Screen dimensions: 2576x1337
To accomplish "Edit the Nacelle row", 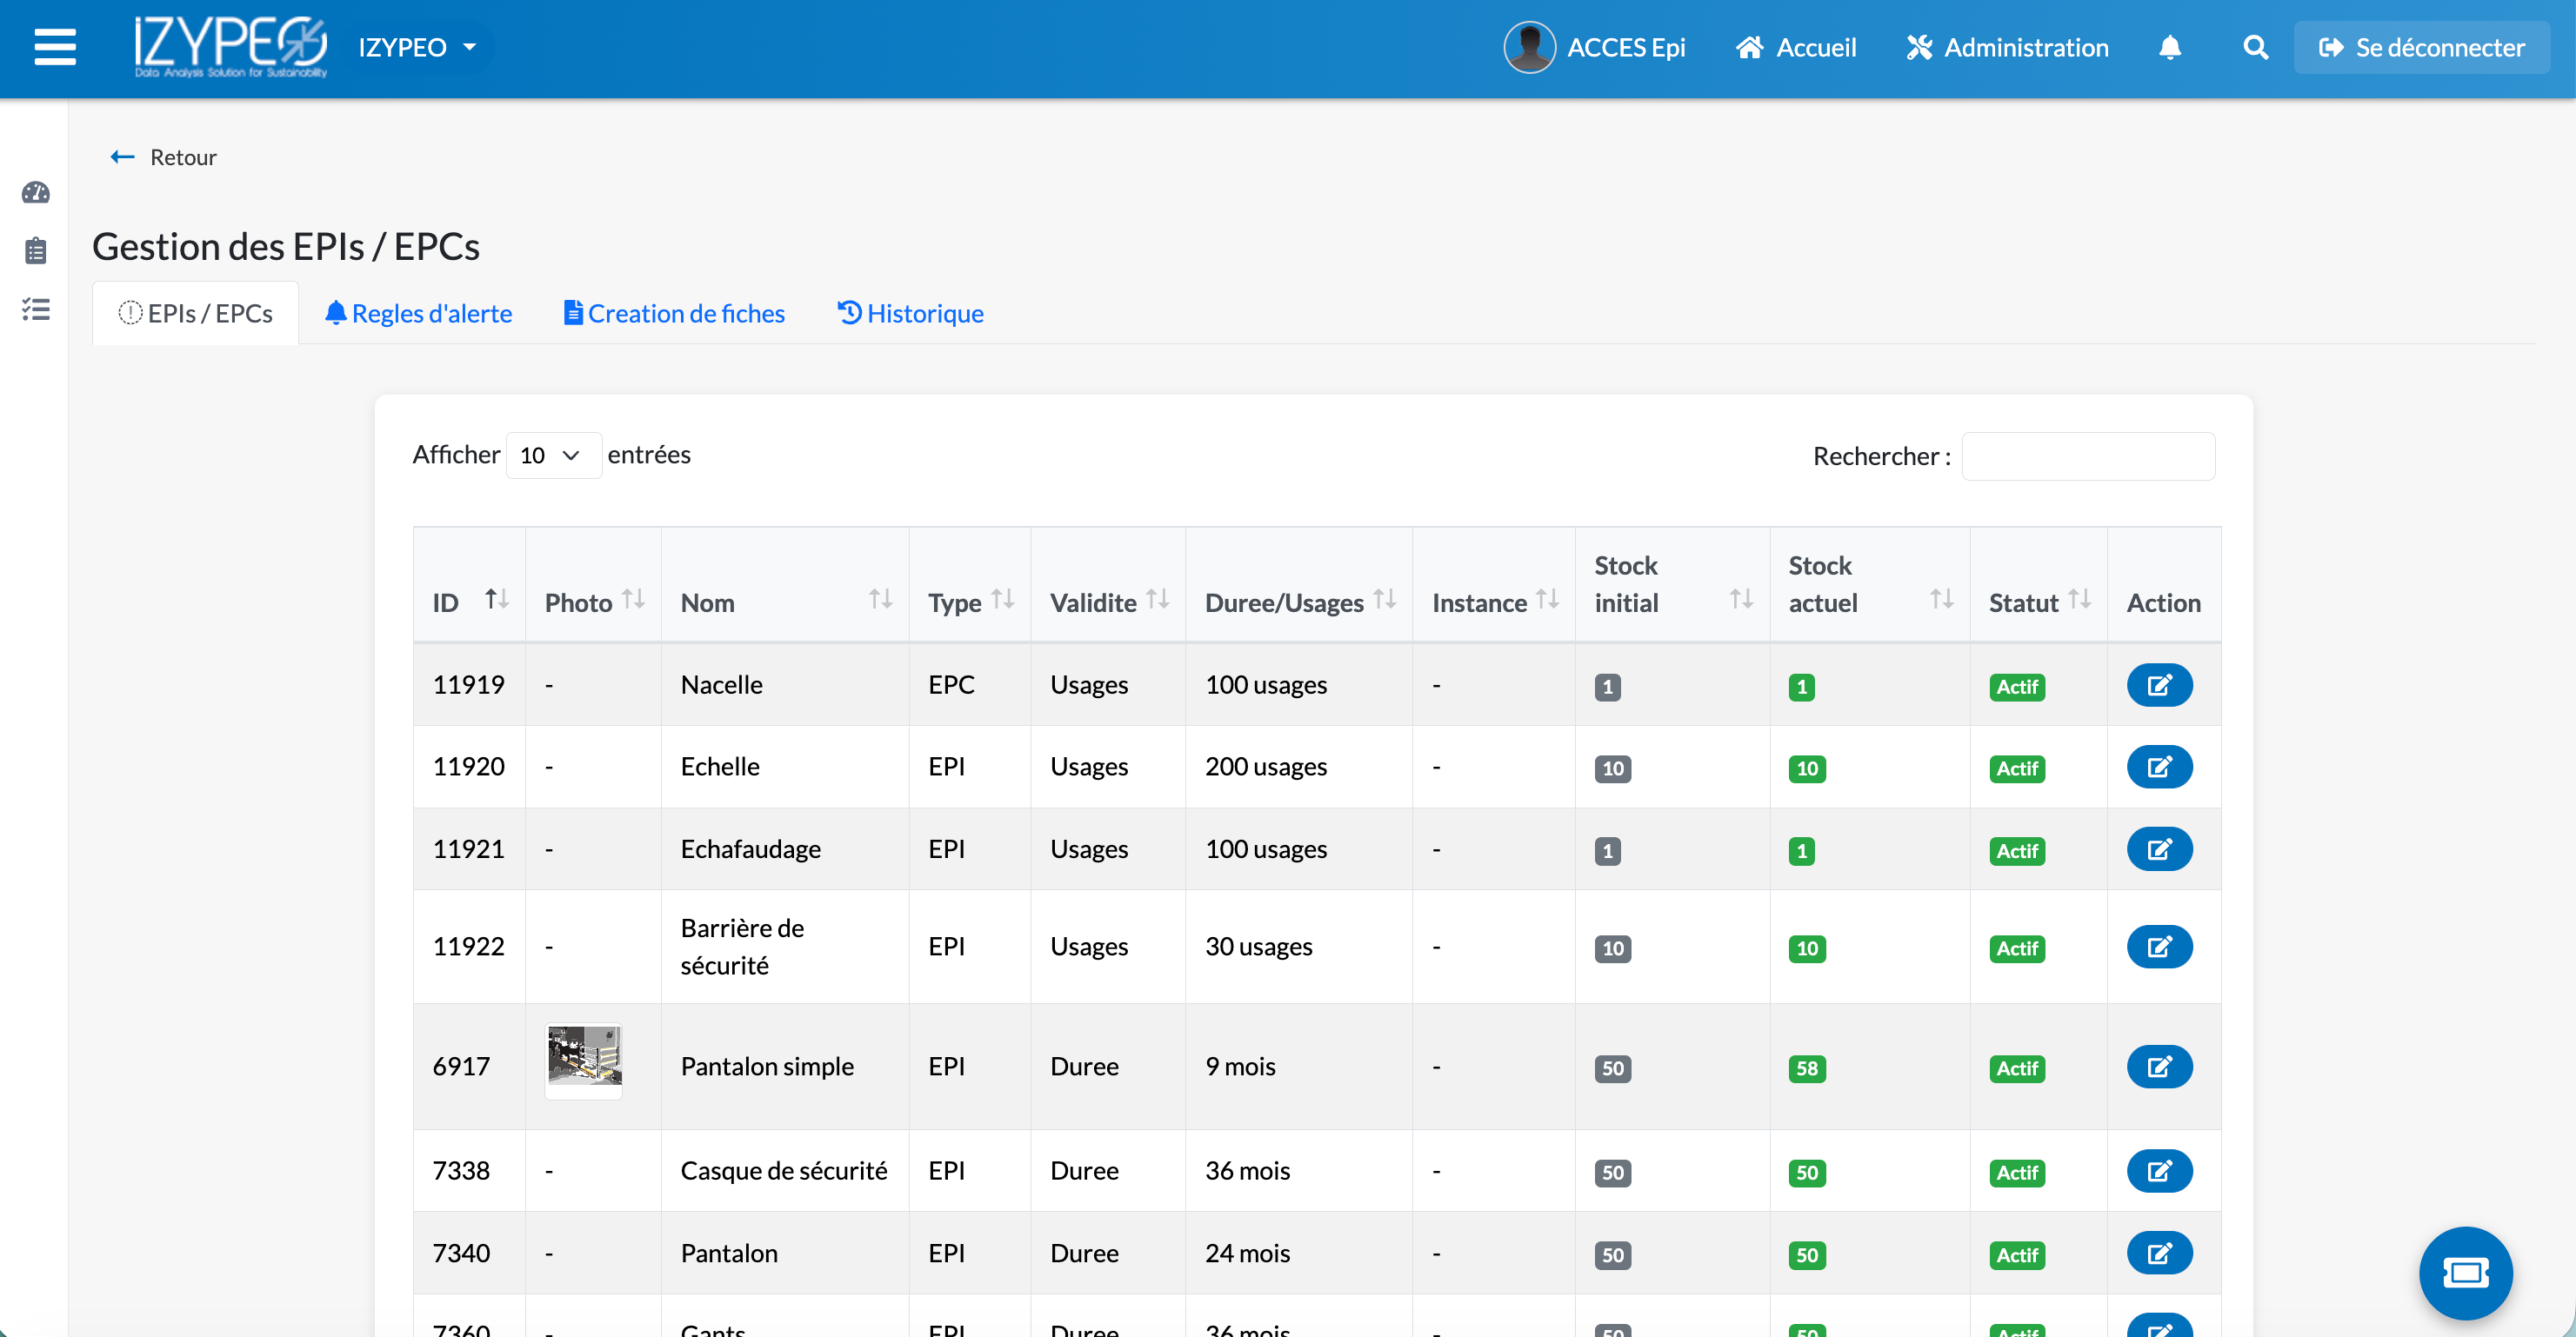I will [x=2159, y=686].
